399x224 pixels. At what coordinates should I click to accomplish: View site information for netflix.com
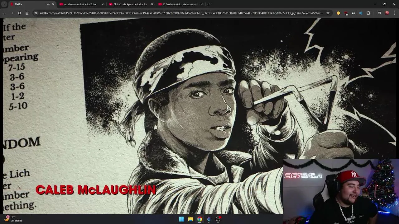[36, 13]
